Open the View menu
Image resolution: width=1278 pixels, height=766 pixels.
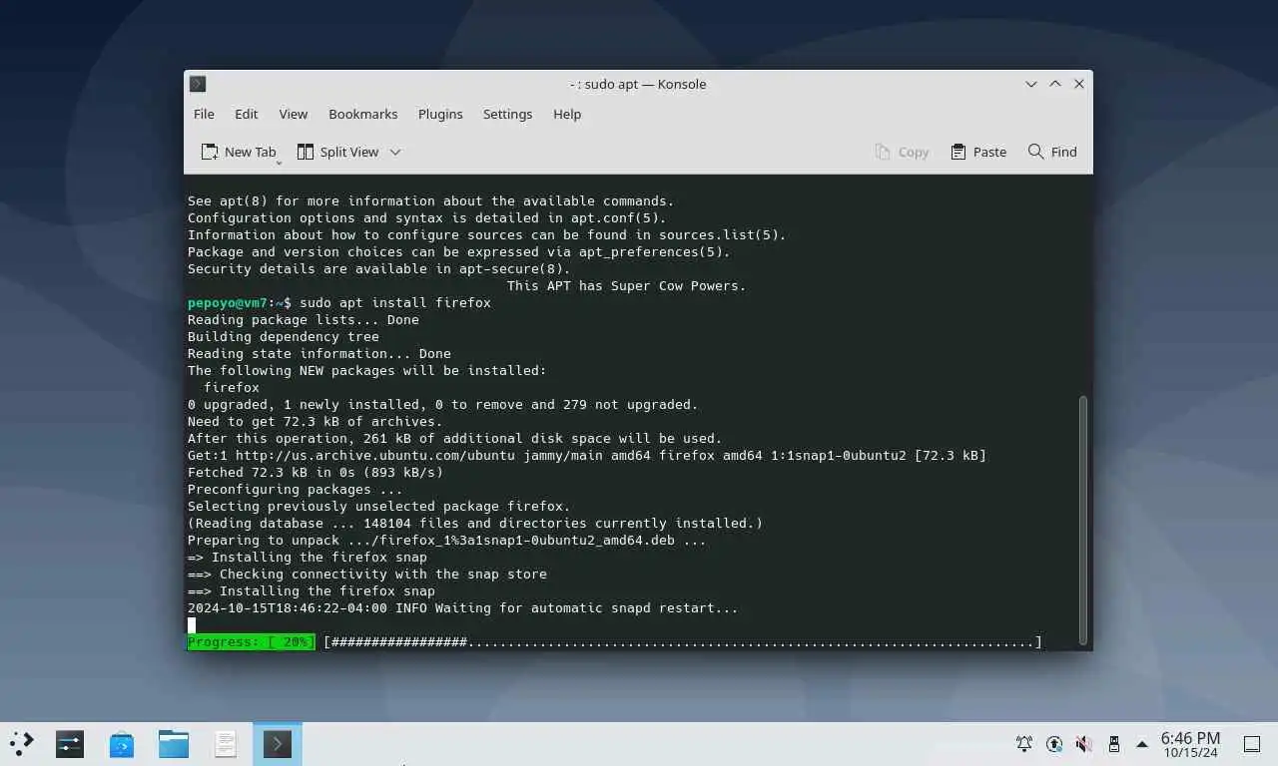coord(293,114)
